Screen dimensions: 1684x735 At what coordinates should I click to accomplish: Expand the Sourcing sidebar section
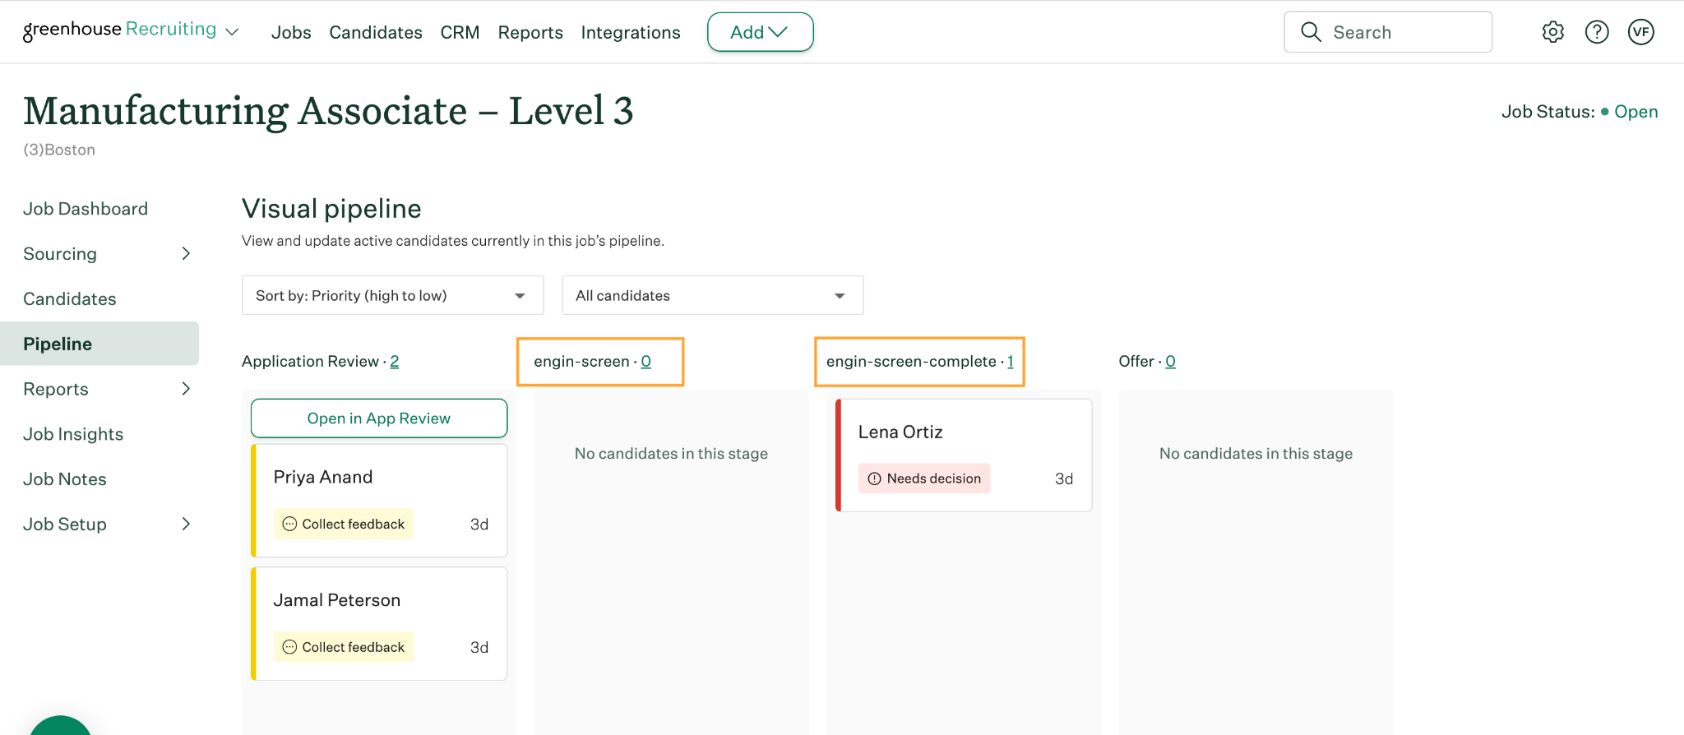pyautogui.click(x=186, y=254)
